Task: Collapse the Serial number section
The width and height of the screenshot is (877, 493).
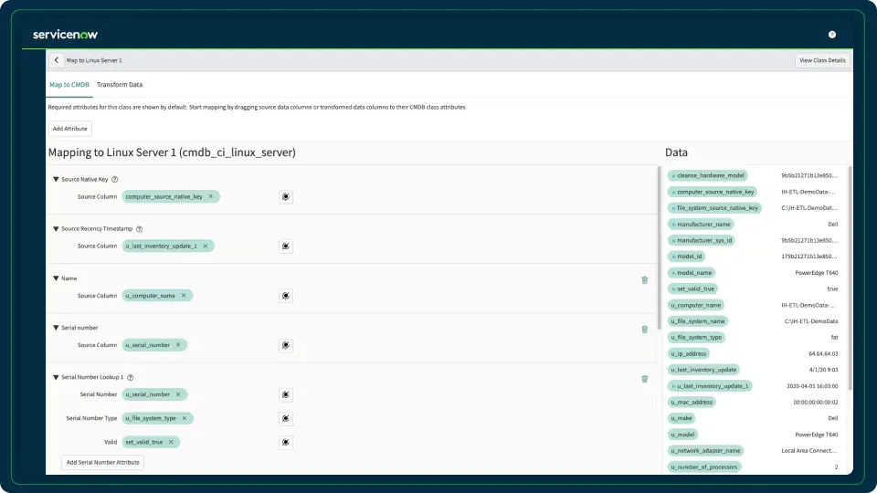Action: (x=56, y=328)
